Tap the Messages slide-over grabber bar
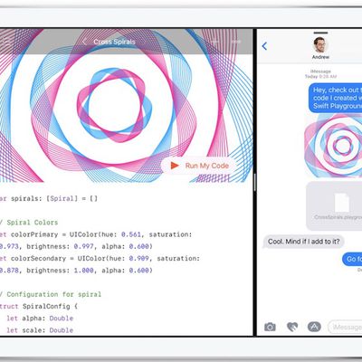The image size is (362, 362). [320, 33]
